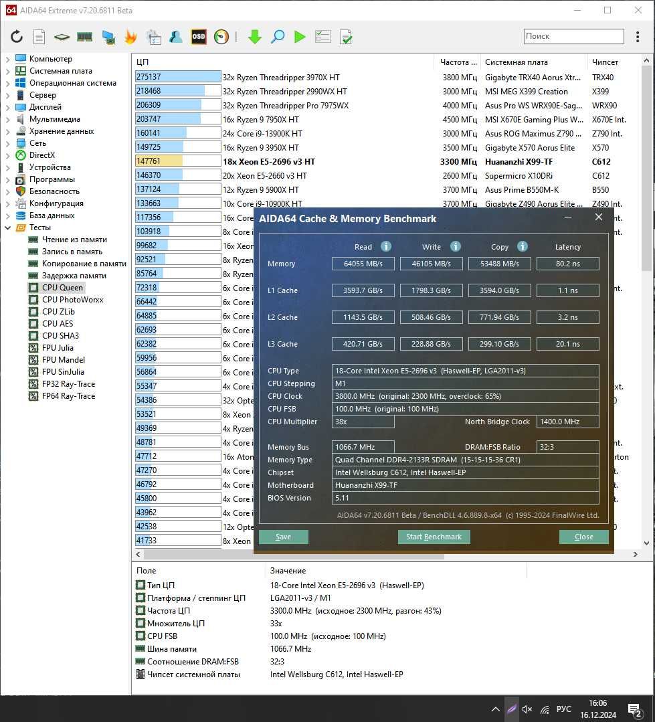Click the Refresh toolbar icon
The image size is (655, 722).
(17, 36)
